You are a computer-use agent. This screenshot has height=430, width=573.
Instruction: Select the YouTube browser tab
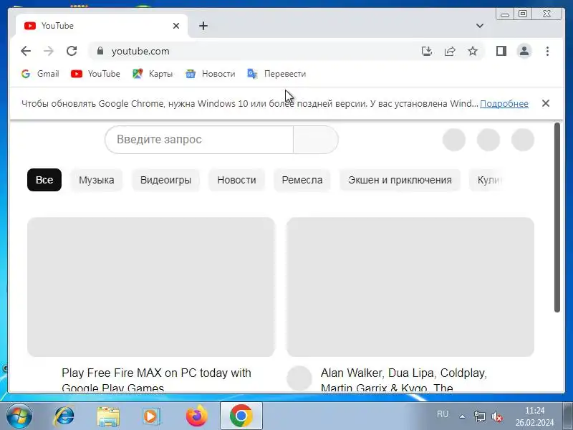[102, 26]
